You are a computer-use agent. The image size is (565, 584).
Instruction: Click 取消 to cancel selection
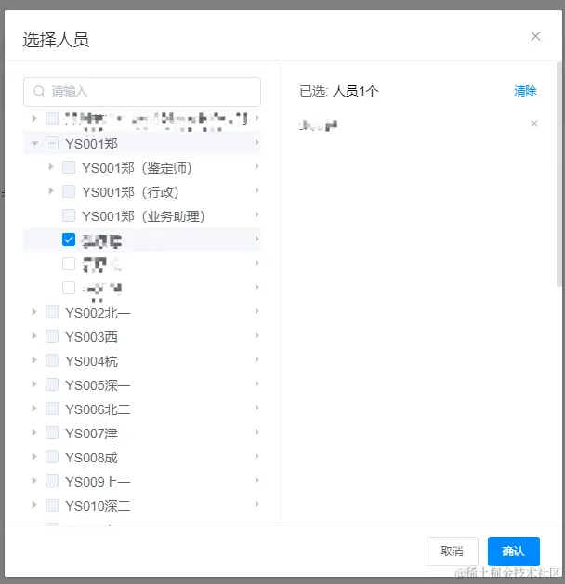pyautogui.click(x=452, y=552)
